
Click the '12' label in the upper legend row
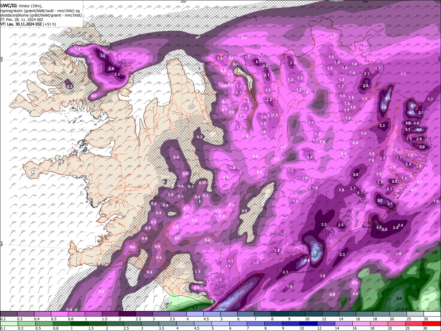click(325, 319)
